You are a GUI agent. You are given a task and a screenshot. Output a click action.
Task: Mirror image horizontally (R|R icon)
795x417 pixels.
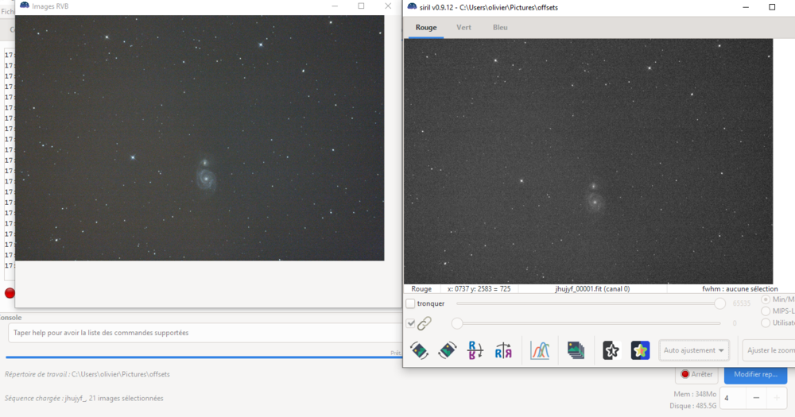coord(503,350)
